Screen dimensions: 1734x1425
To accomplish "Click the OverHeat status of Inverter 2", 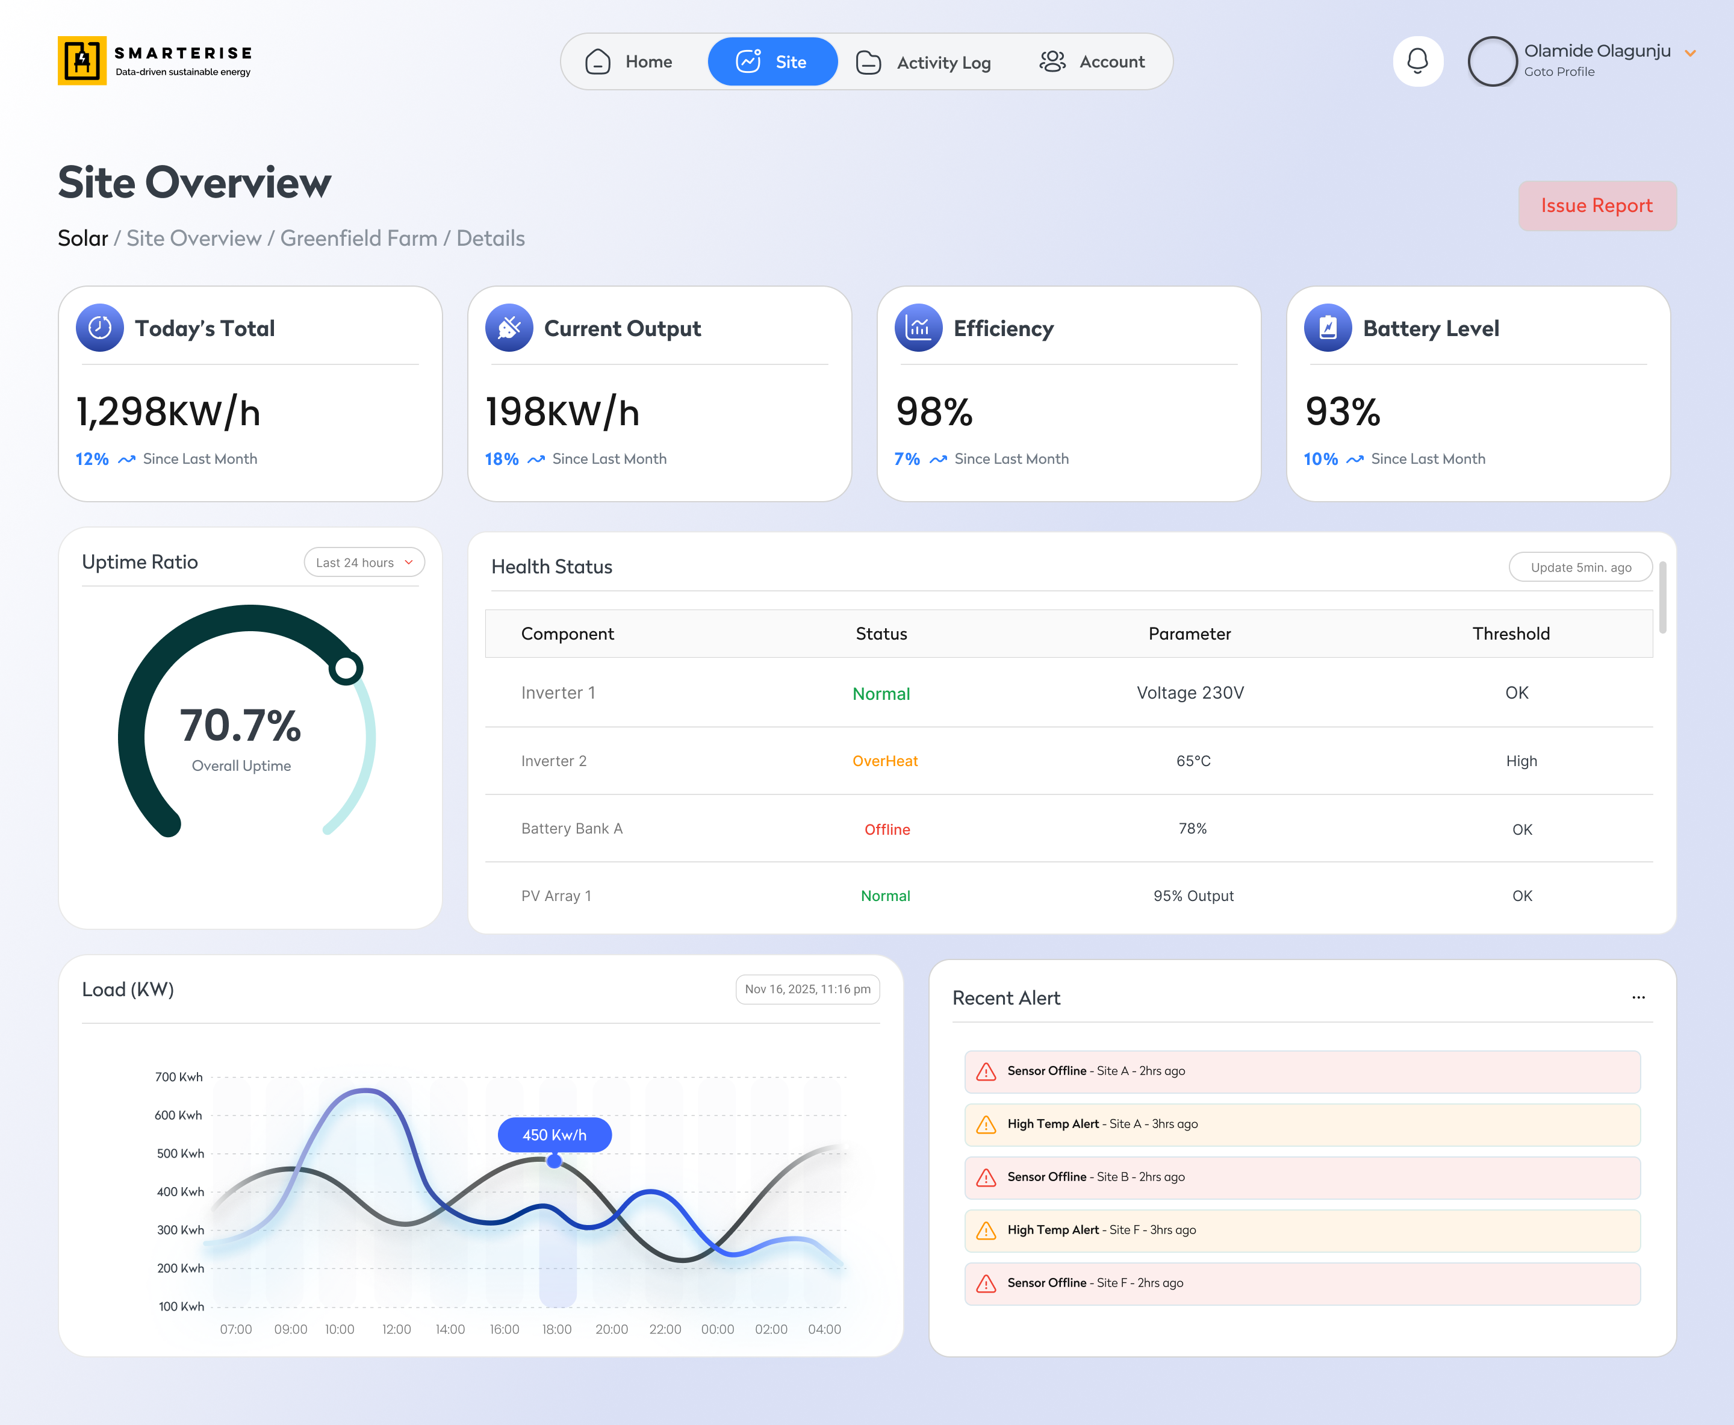I will tap(884, 761).
